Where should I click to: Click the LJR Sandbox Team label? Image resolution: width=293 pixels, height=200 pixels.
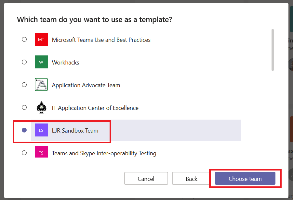click(75, 131)
